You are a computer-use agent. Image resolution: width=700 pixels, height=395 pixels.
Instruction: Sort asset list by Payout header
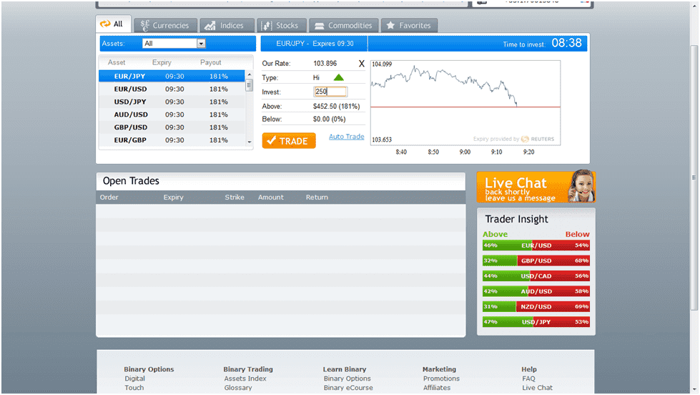point(211,63)
